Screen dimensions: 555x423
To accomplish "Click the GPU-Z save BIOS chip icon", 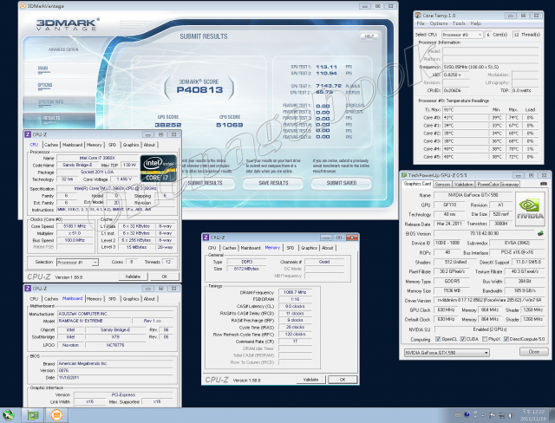I will click(540, 233).
